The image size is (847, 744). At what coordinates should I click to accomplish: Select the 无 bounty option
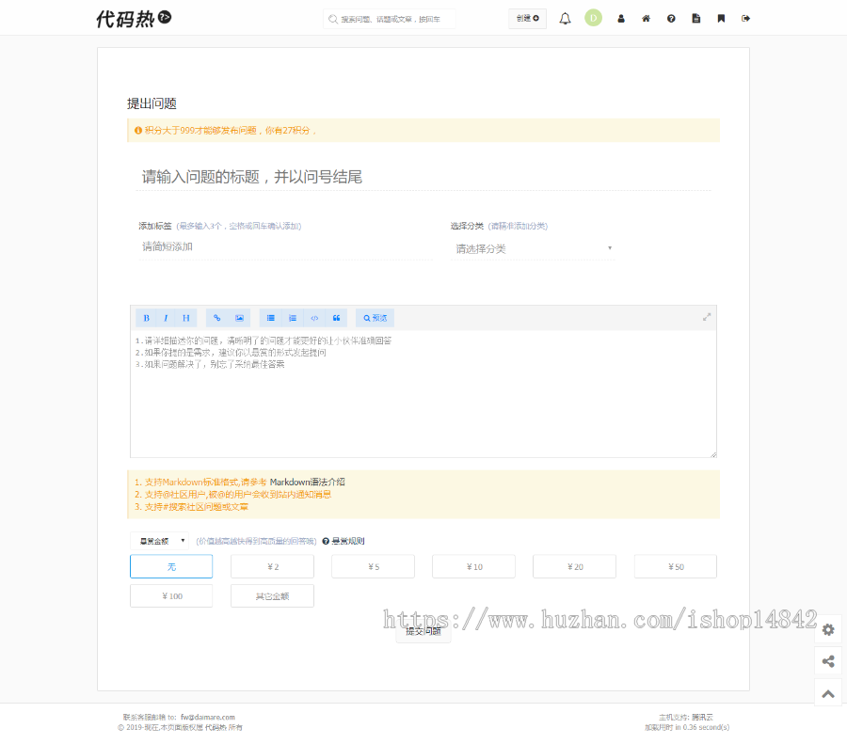coord(171,566)
